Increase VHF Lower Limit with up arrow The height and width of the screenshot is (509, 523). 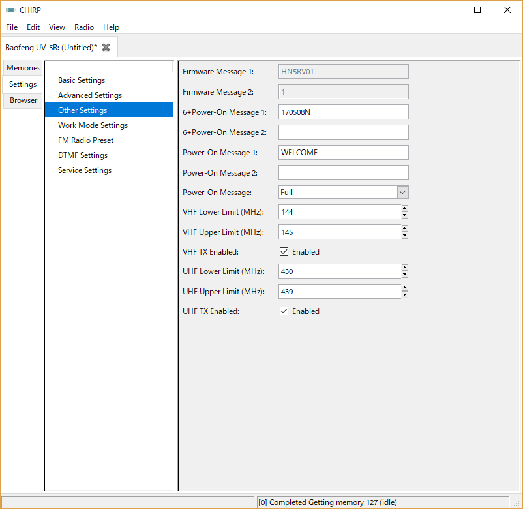(404, 208)
